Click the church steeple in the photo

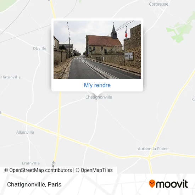pos(114,31)
